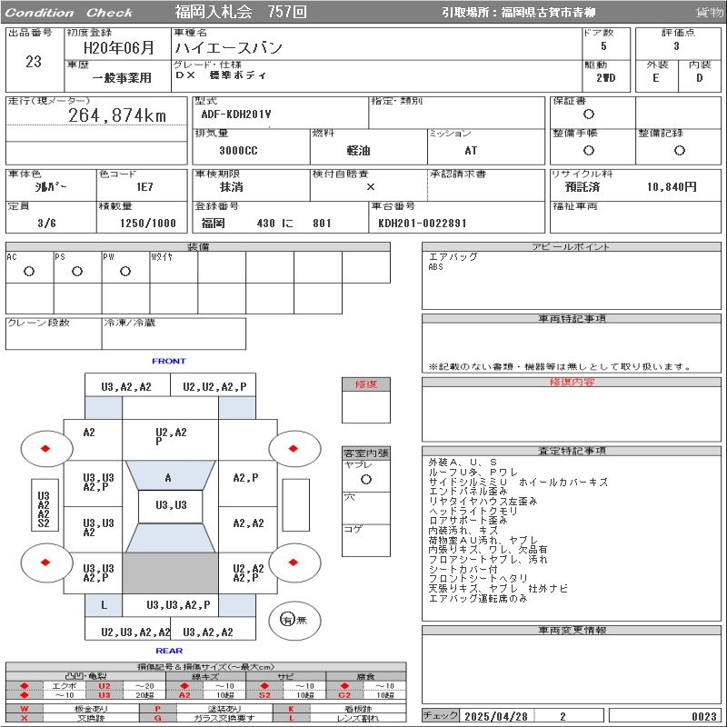The height and width of the screenshot is (727, 727).
Task: Click the chassis number KDH201-0022891
Action: point(423,223)
